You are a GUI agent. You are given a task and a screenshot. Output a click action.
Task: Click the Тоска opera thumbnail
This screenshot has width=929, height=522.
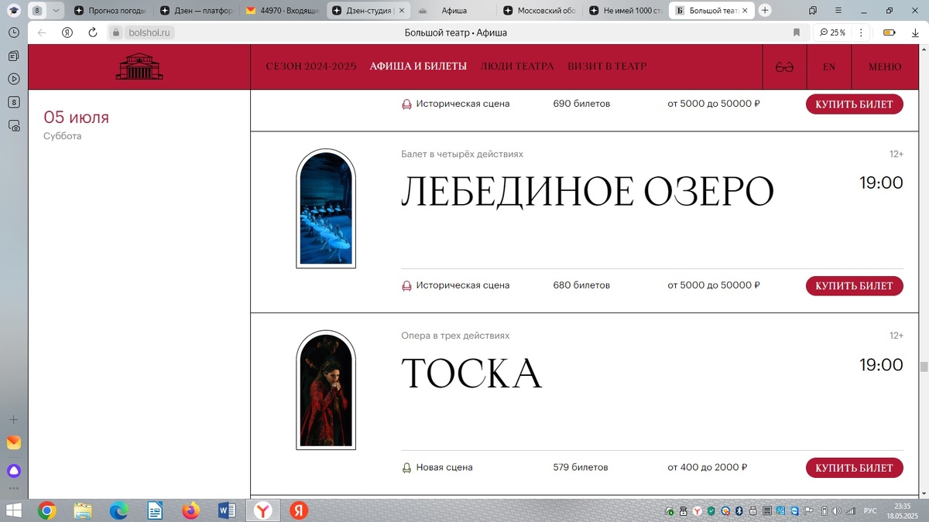326,391
